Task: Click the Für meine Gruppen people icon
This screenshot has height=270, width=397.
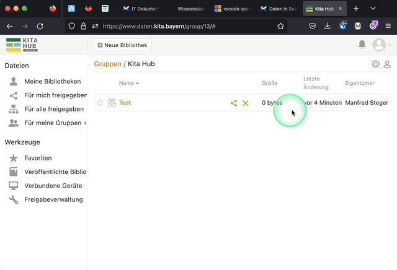Action: pyautogui.click(x=14, y=123)
